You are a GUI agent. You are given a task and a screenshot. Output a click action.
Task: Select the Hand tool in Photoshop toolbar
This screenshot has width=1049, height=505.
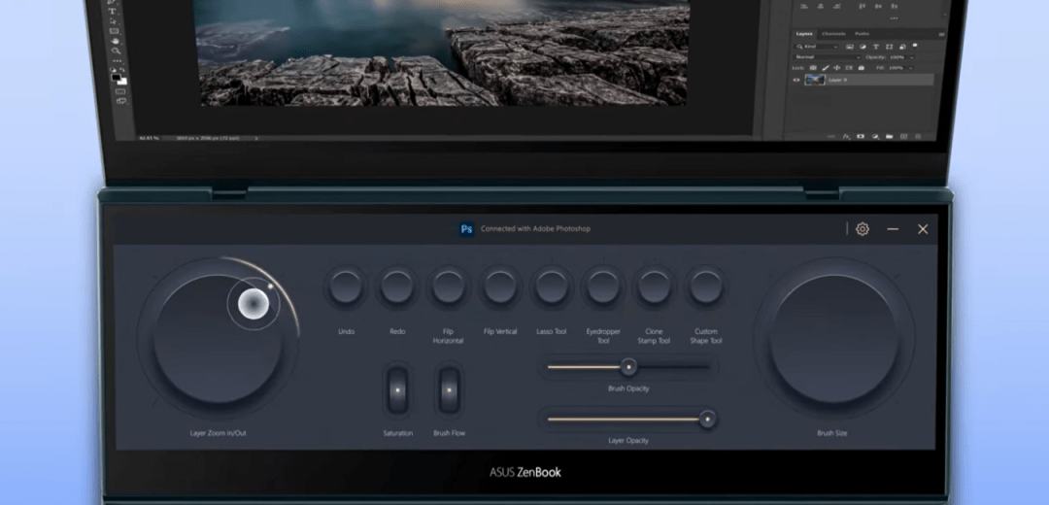click(115, 42)
